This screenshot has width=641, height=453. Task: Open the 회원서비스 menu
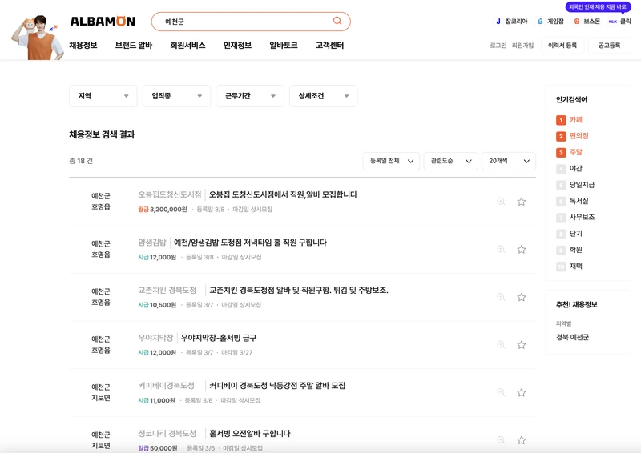point(187,46)
